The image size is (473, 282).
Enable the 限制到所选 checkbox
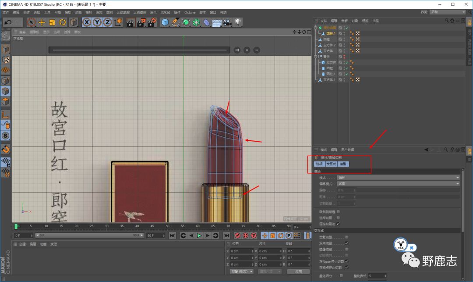pos(338,212)
